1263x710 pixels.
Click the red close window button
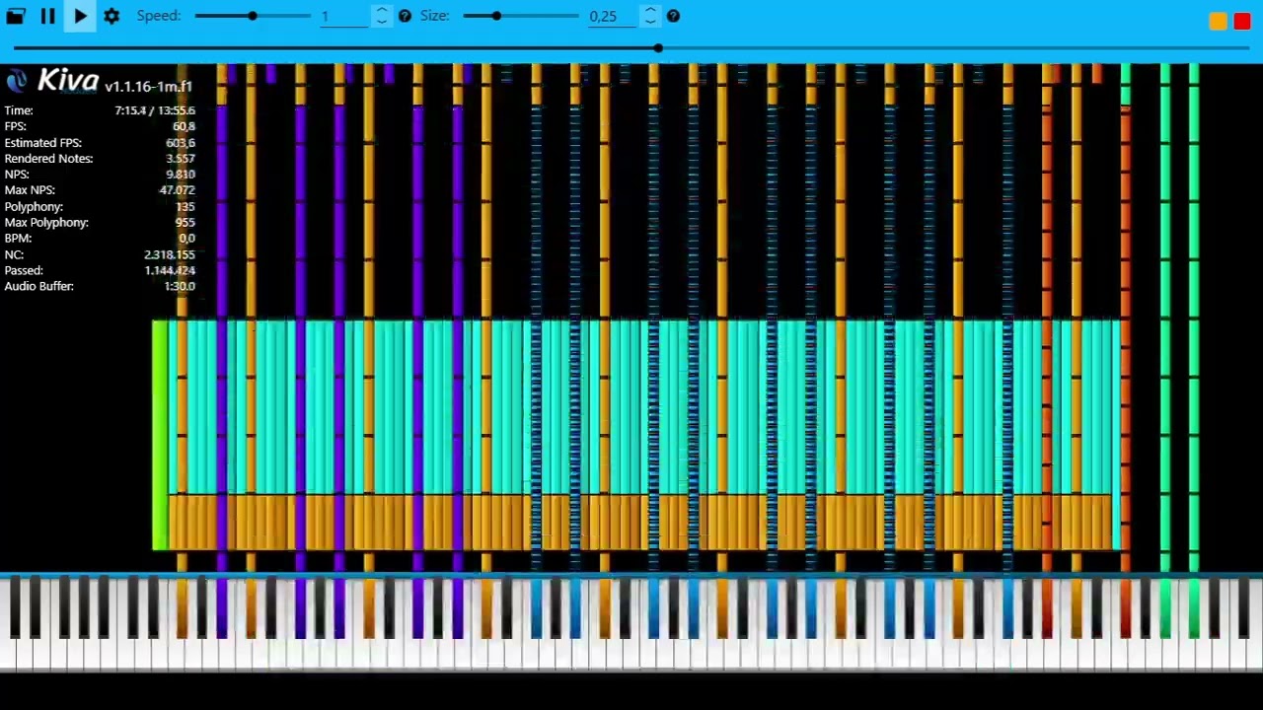[1242, 22]
